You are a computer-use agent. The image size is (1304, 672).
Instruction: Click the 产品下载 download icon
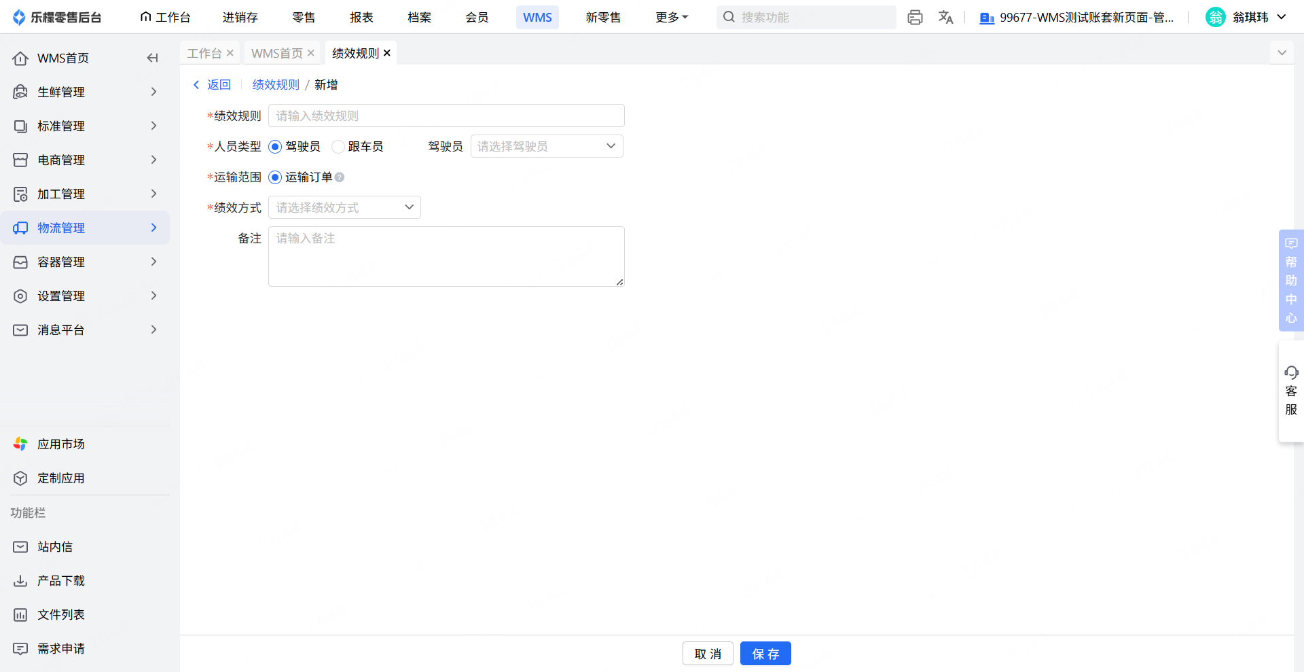coord(20,581)
